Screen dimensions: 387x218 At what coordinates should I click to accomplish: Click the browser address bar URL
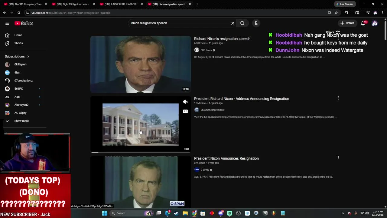coord(71,13)
